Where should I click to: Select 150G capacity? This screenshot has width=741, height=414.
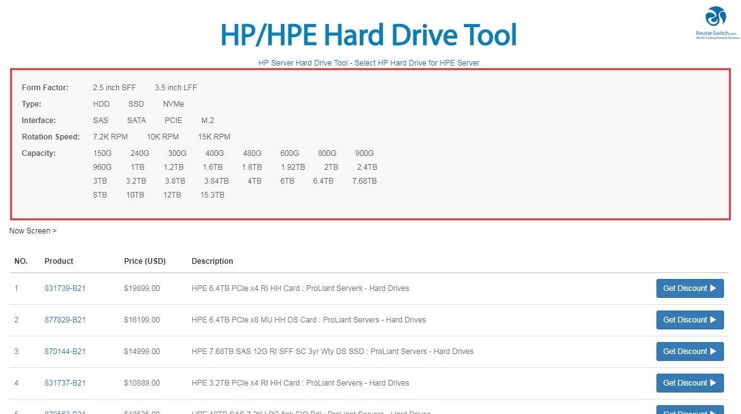102,153
